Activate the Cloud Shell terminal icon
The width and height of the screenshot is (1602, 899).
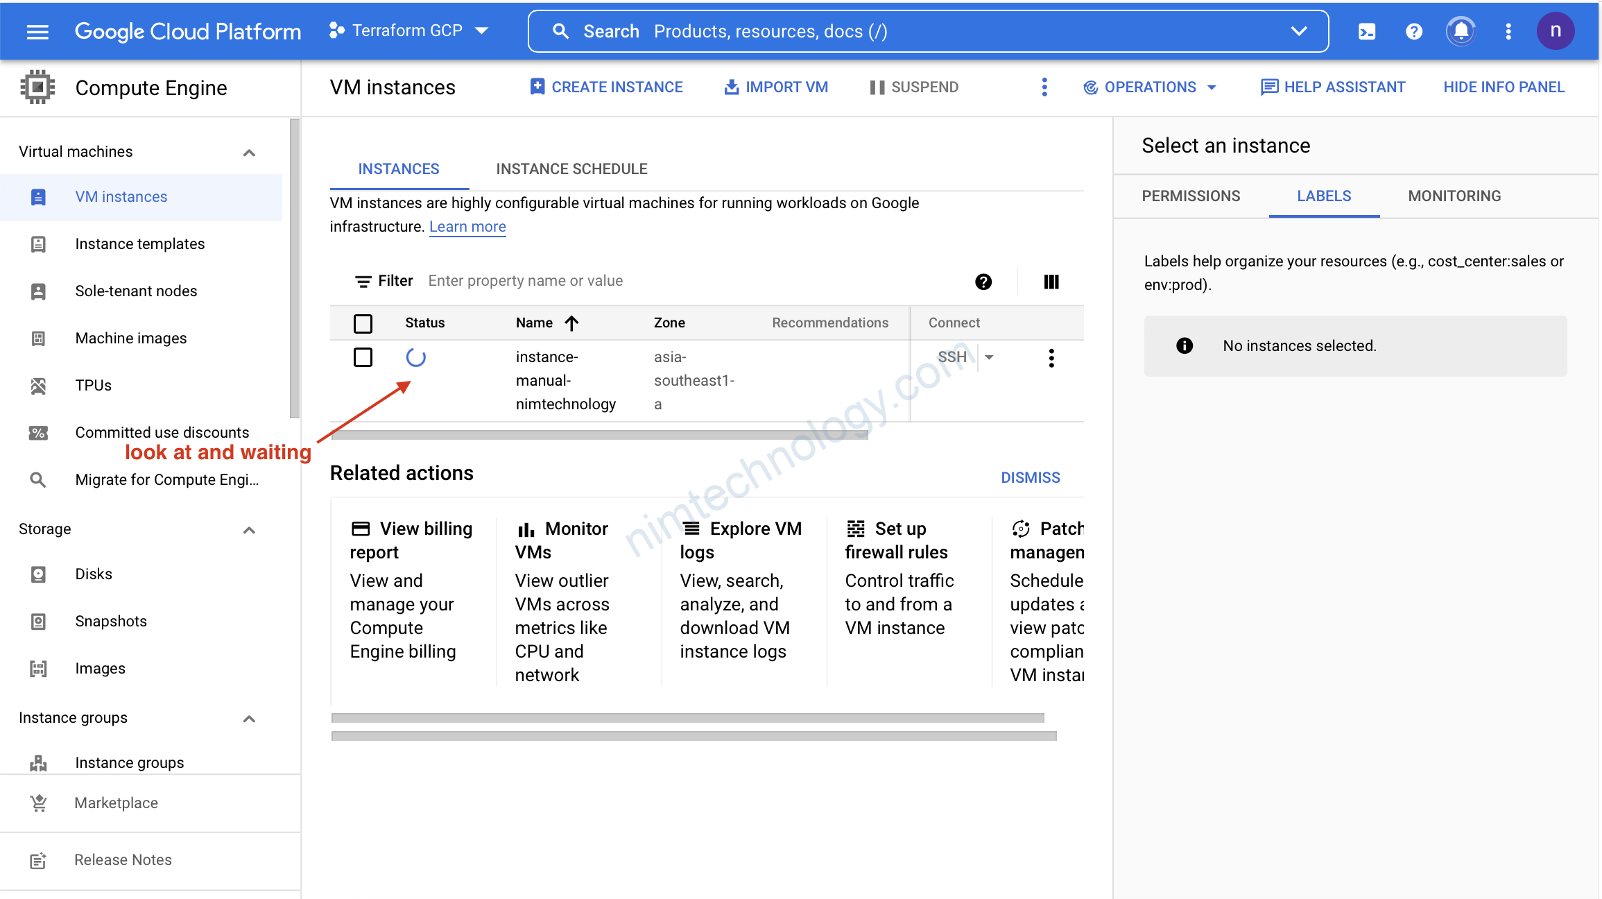(x=1366, y=31)
